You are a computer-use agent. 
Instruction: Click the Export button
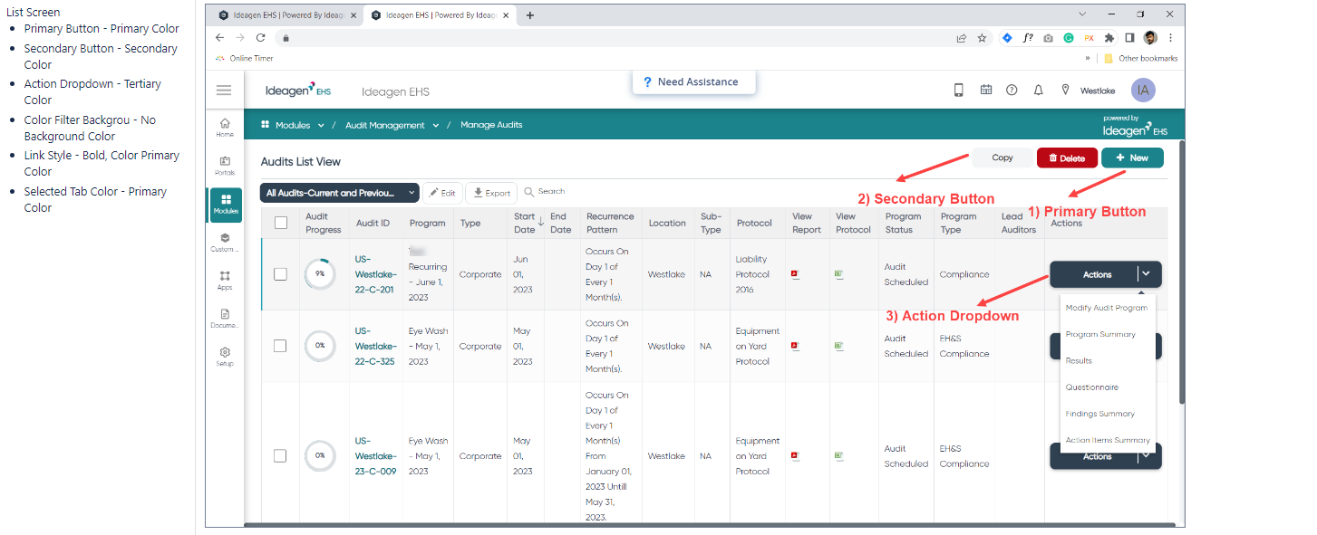[x=492, y=193]
